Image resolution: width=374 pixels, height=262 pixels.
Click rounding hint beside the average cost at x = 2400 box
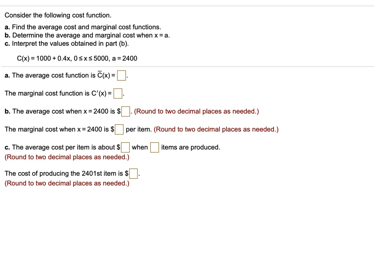click(196, 111)
